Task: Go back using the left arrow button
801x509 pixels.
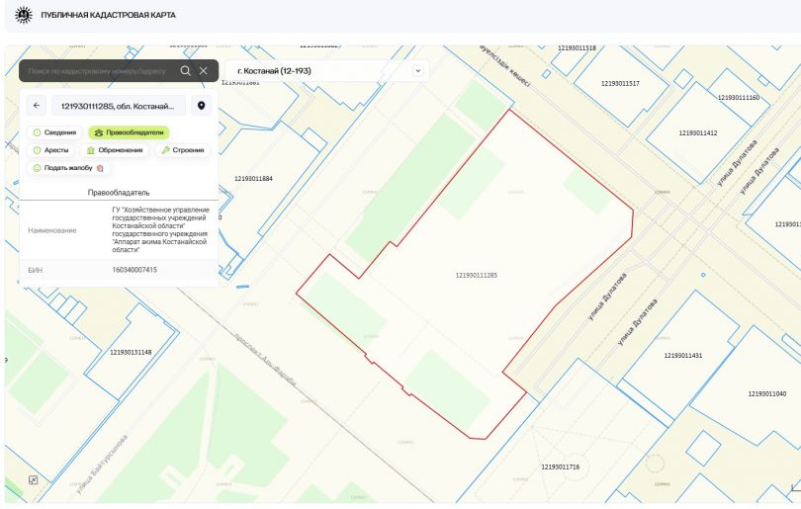Action: pyautogui.click(x=37, y=106)
